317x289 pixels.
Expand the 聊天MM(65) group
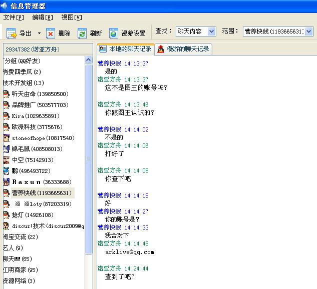(x=18, y=259)
